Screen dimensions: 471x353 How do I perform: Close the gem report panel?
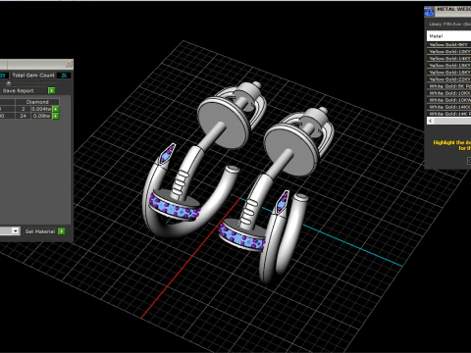[69, 64]
